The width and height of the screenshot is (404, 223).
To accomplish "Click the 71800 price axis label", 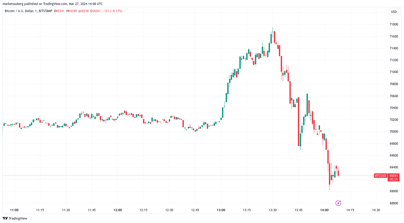I will point(394,24).
